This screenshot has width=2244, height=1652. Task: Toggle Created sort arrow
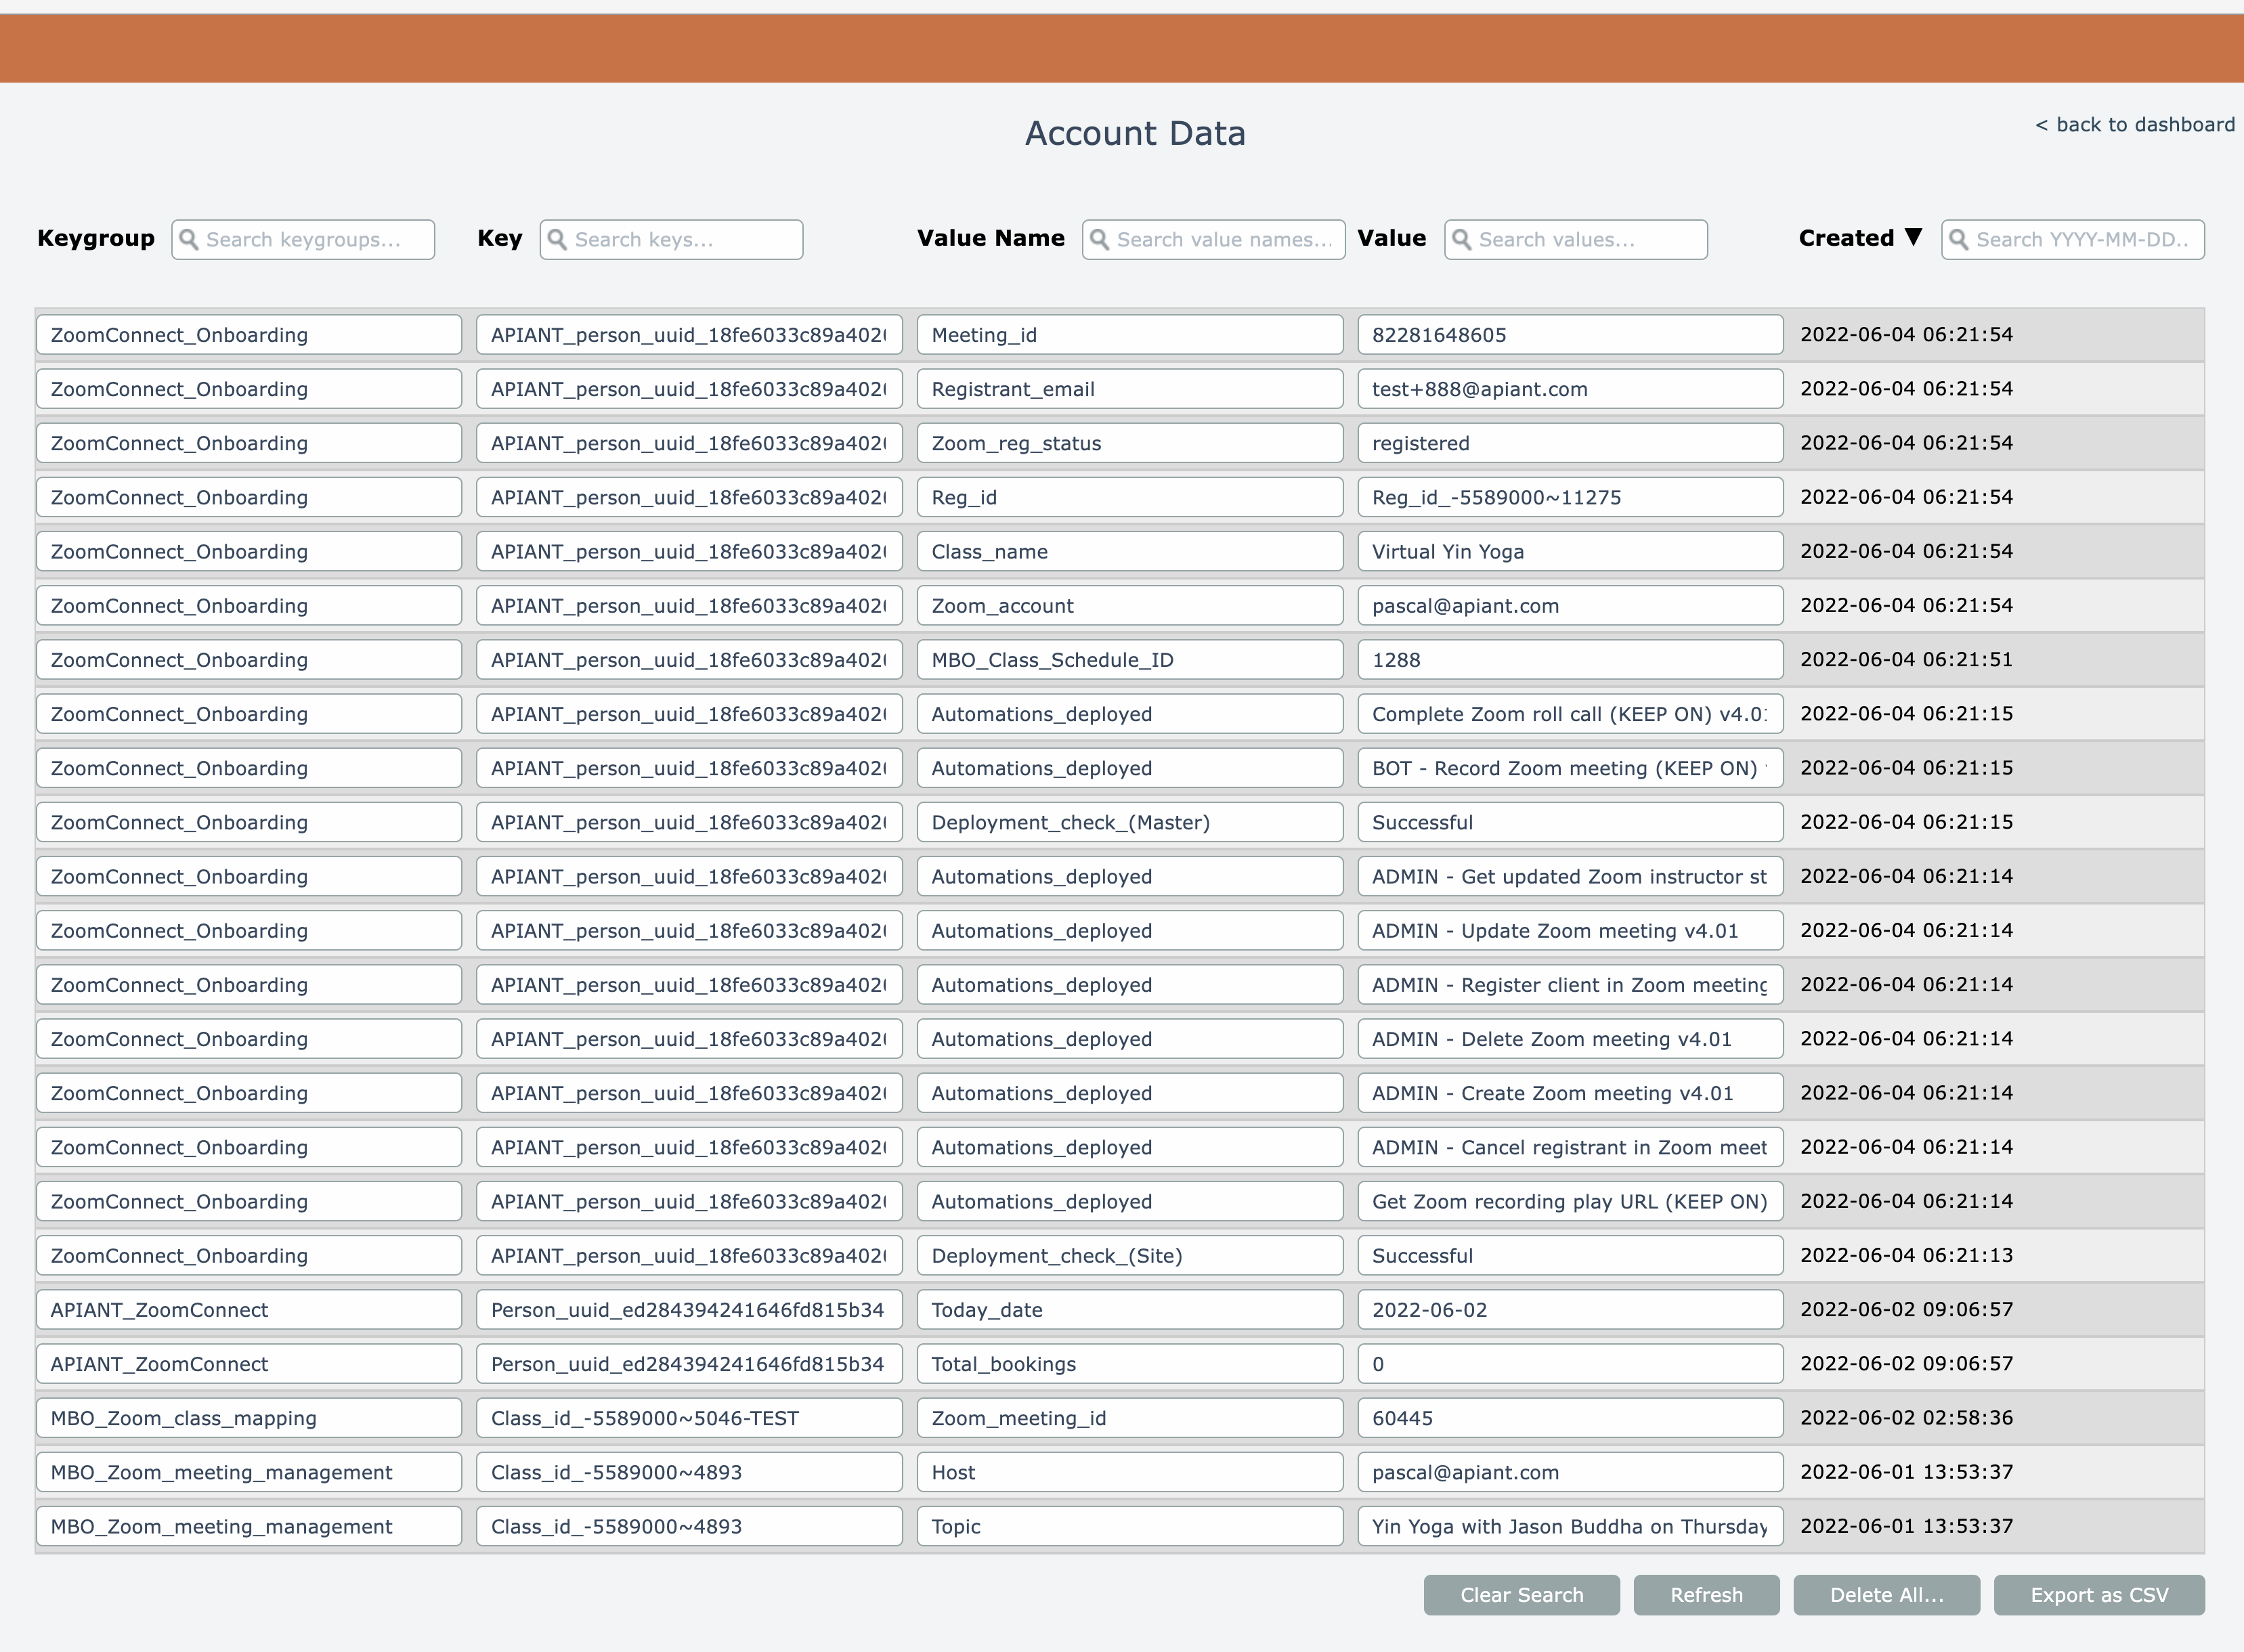[x=1913, y=237]
